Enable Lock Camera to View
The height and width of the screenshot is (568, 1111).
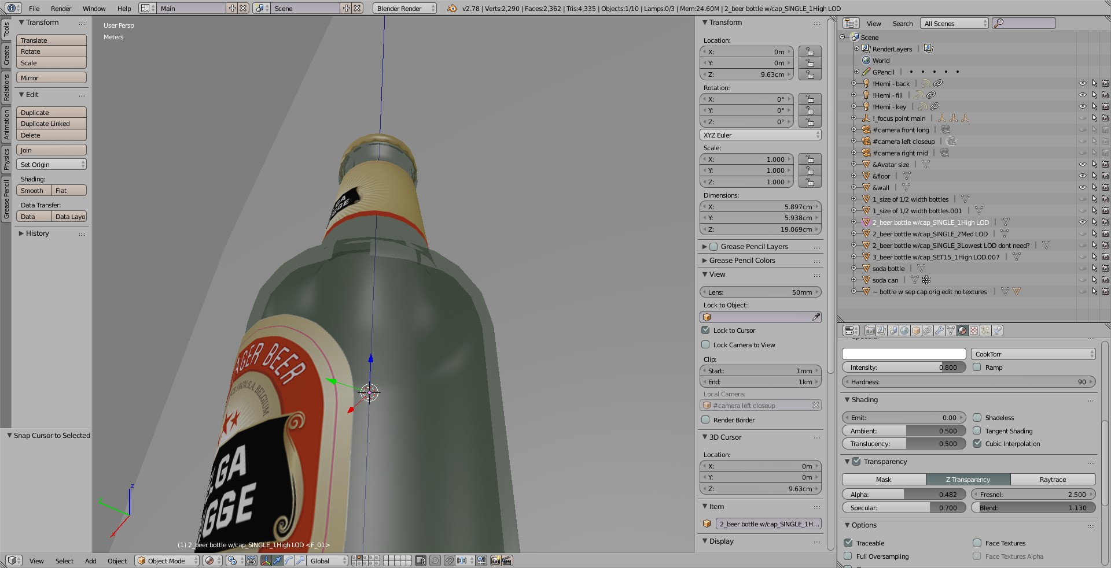705,344
